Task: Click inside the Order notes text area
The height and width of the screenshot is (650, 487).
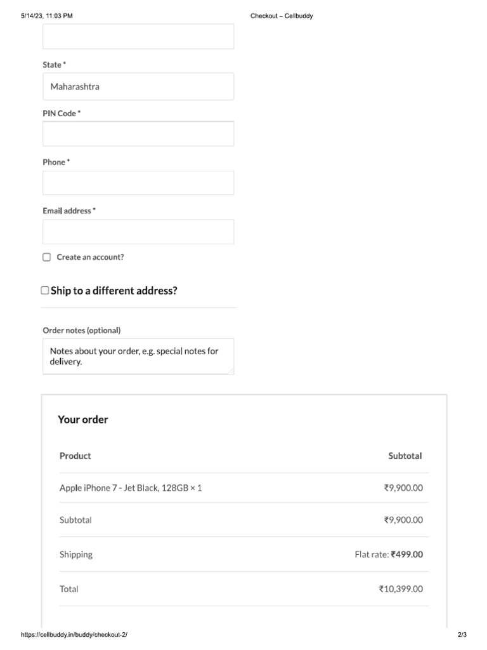Action: pos(138,355)
